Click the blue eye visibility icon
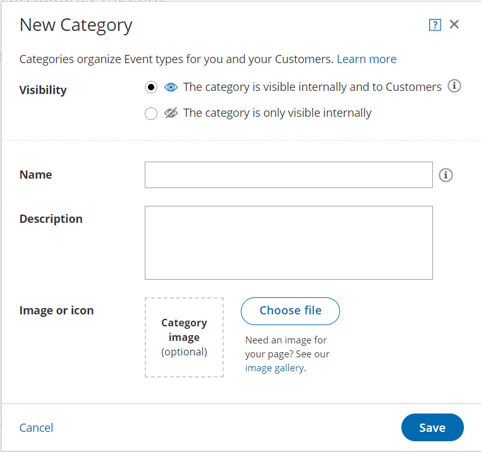This screenshot has width=481, height=452. pyautogui.click(x=171, y=87)
